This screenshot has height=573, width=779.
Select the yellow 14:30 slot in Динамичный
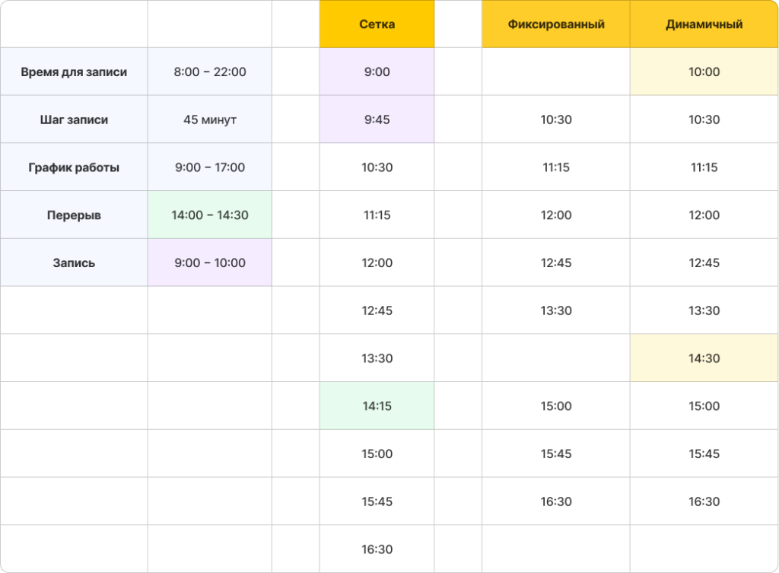[x=704, y=358]
